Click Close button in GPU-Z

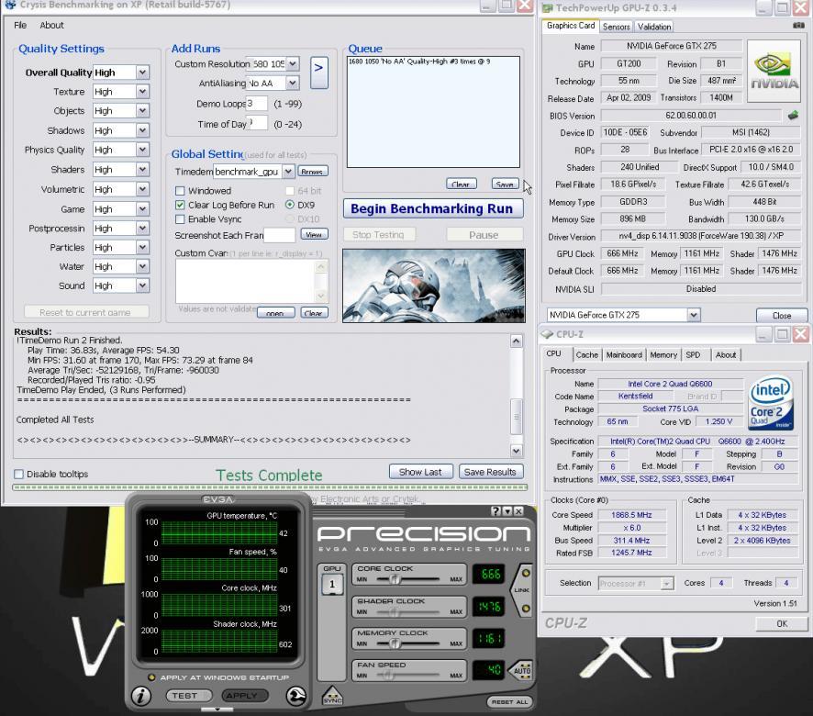782,315
